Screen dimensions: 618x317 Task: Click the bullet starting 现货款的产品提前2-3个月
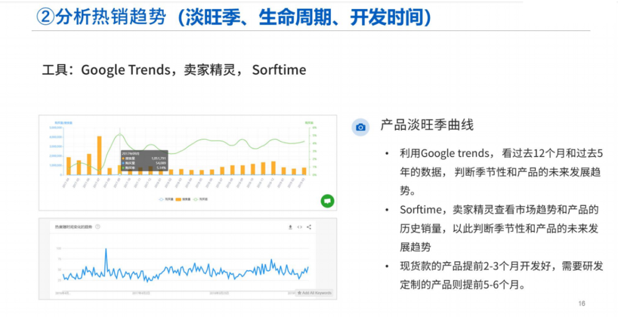501,275
